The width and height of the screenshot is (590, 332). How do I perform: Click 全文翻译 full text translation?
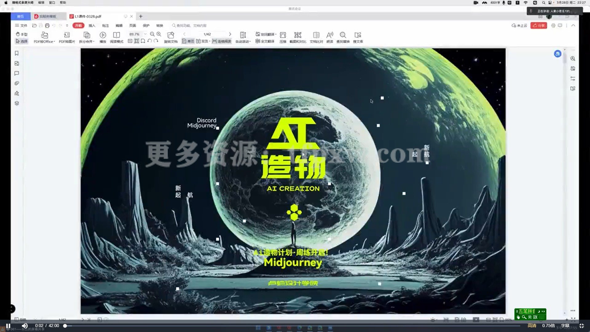[x=265, y=41]
